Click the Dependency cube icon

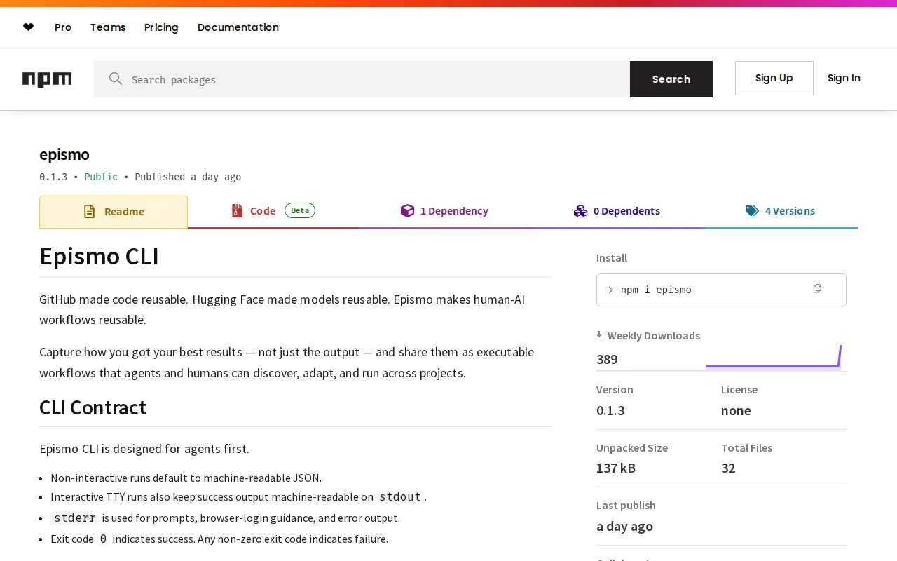pos(407,210)
